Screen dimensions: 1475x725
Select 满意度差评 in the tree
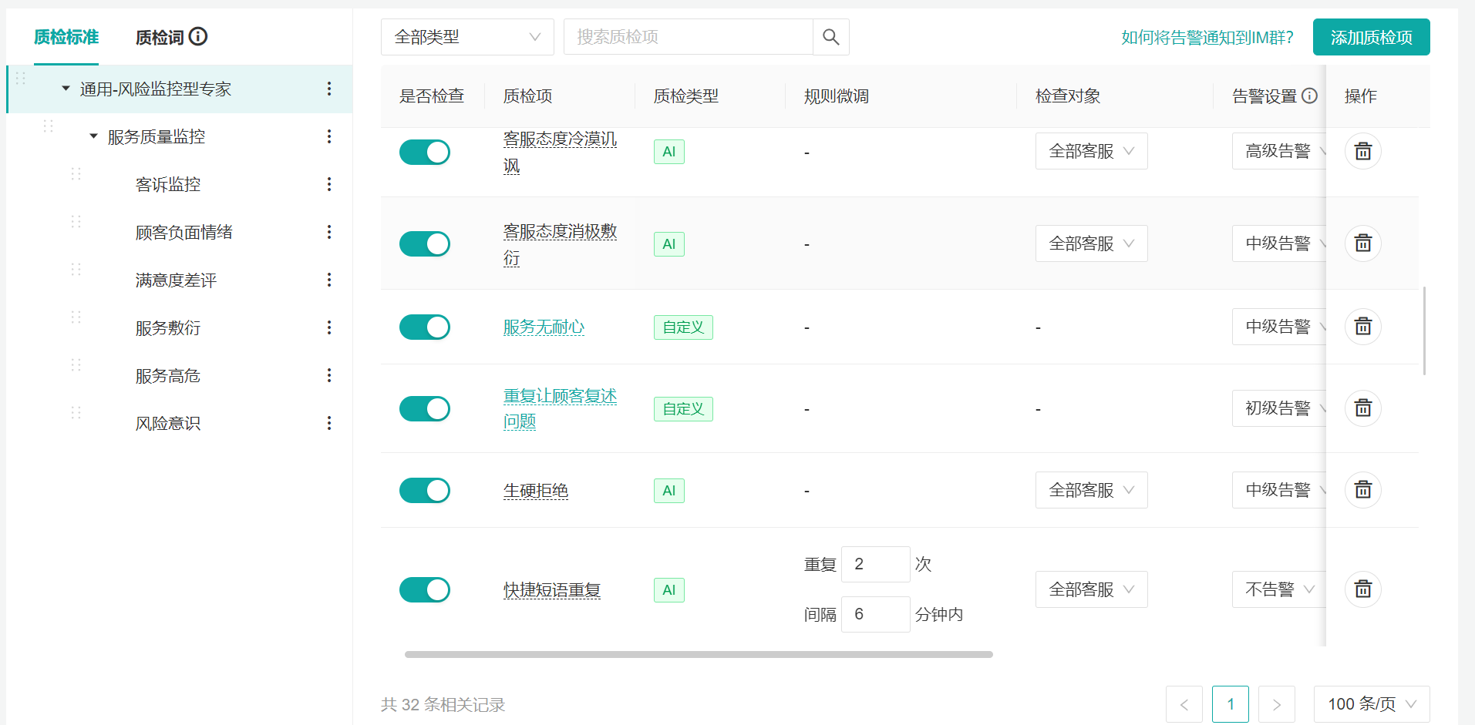(176, 280)
